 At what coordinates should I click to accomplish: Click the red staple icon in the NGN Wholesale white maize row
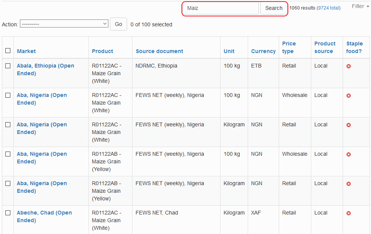point(348,96)
